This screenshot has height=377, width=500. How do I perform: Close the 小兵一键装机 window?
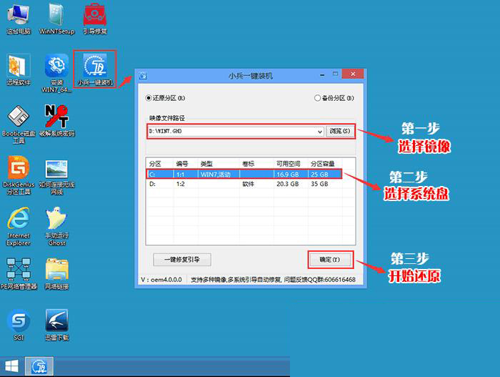pos(353,74)
